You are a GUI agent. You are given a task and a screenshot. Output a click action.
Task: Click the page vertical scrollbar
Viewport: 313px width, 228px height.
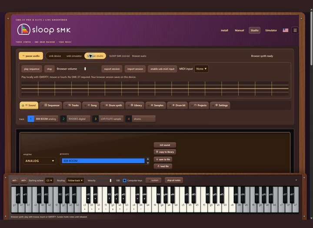click(x=311, y=38)
